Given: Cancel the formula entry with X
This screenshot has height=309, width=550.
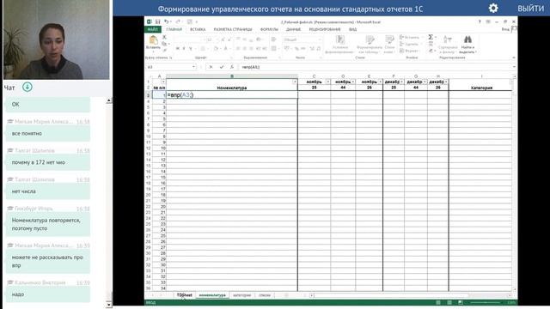Looking at the screenshot, I should [211, 67].
